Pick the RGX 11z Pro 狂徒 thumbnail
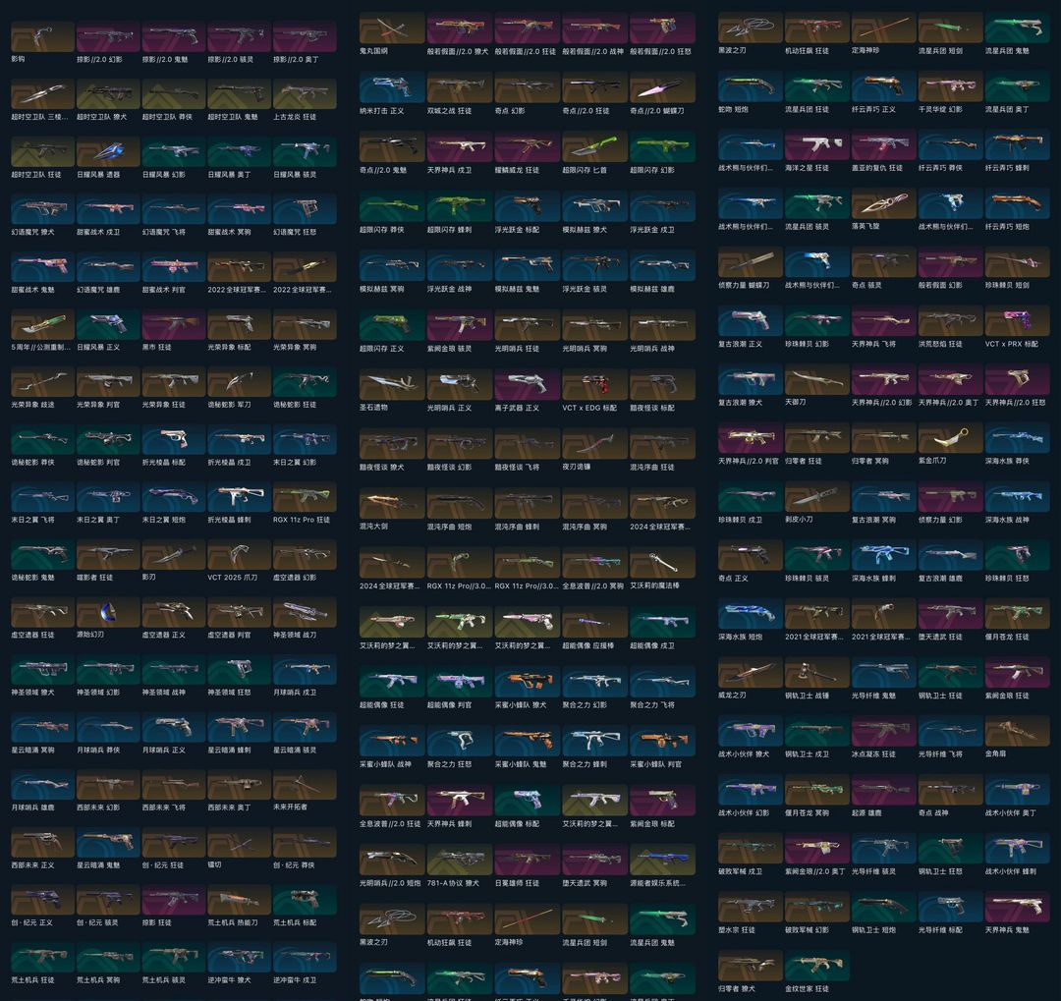The height and width of the screenshot is (1001, 1061). click(304, 497)
